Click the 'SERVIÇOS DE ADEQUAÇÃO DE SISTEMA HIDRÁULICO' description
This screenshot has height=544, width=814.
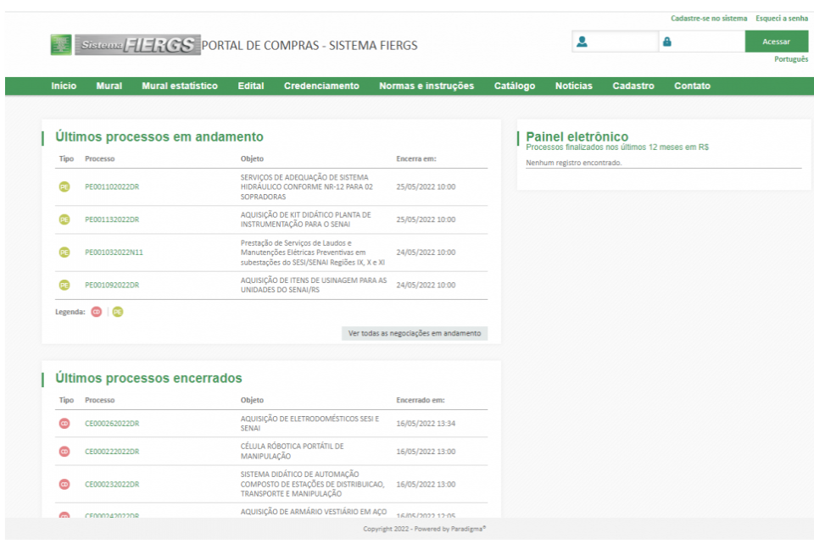(x=306, y=186)
